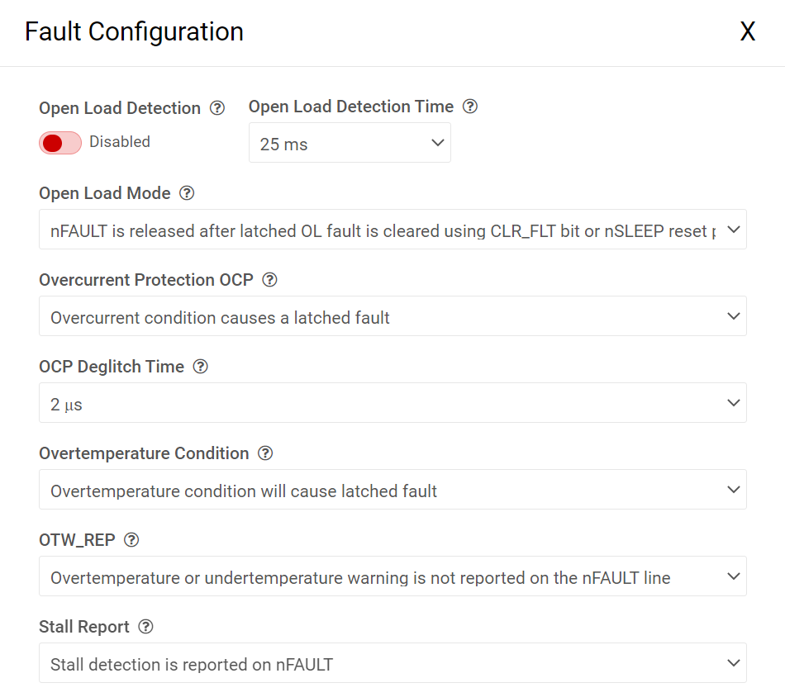This screenshot has height=697, width=785.
Task: Click help icon beside Open Load Detection Time
Action: [470, 107]
